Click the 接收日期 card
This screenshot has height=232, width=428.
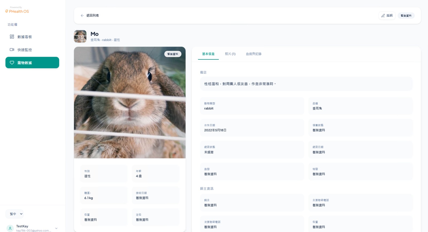(x=155, y=195)
